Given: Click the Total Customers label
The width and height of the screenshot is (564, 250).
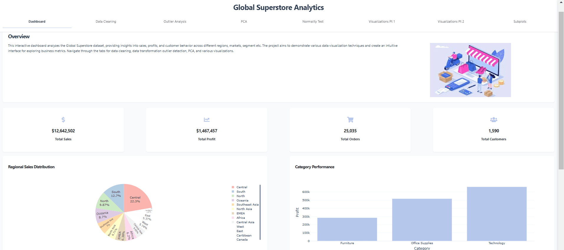Looking at the screenshot, I should click(x=494, y=139).
